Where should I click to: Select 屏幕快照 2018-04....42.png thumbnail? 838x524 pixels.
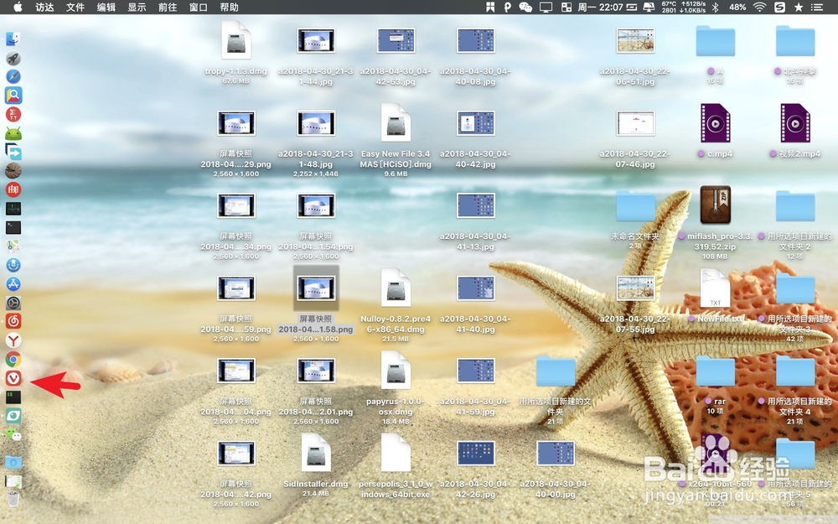pos(235,453)
